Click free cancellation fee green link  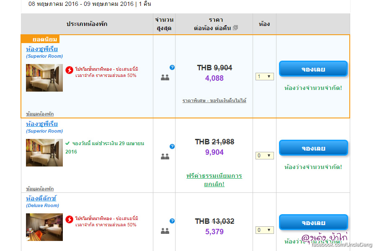coord(214,180)
